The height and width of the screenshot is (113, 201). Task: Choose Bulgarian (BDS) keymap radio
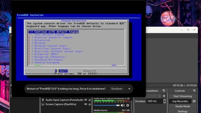click(43, 54)
